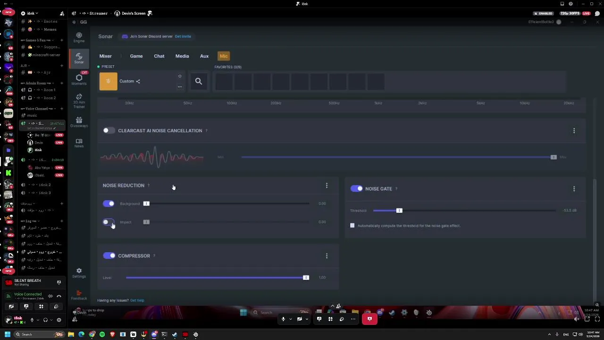Click the Windows taskbar Search box
The image size is (604, 340).
click(40, 334)
